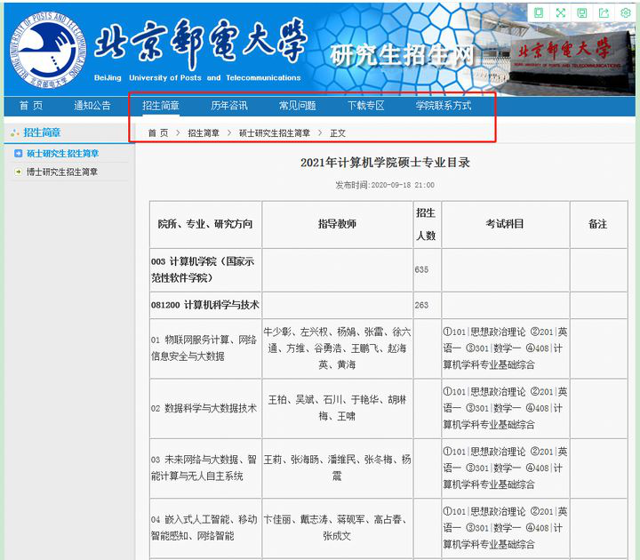Go to 通知公告 in the navigation bar
This screenshot has width=640, height=560.
[92, 106]
